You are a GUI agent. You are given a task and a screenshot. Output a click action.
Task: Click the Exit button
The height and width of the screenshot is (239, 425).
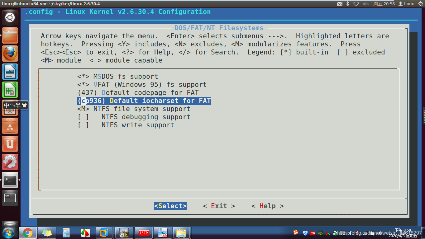coord(219,206)
